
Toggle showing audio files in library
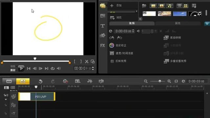point(170,6)
